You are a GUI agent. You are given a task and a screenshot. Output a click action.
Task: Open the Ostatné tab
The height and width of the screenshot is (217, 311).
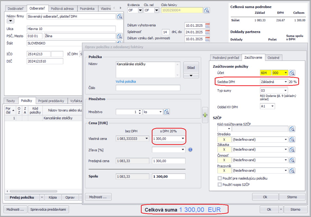pyautogui.click(x=273, y=58)
